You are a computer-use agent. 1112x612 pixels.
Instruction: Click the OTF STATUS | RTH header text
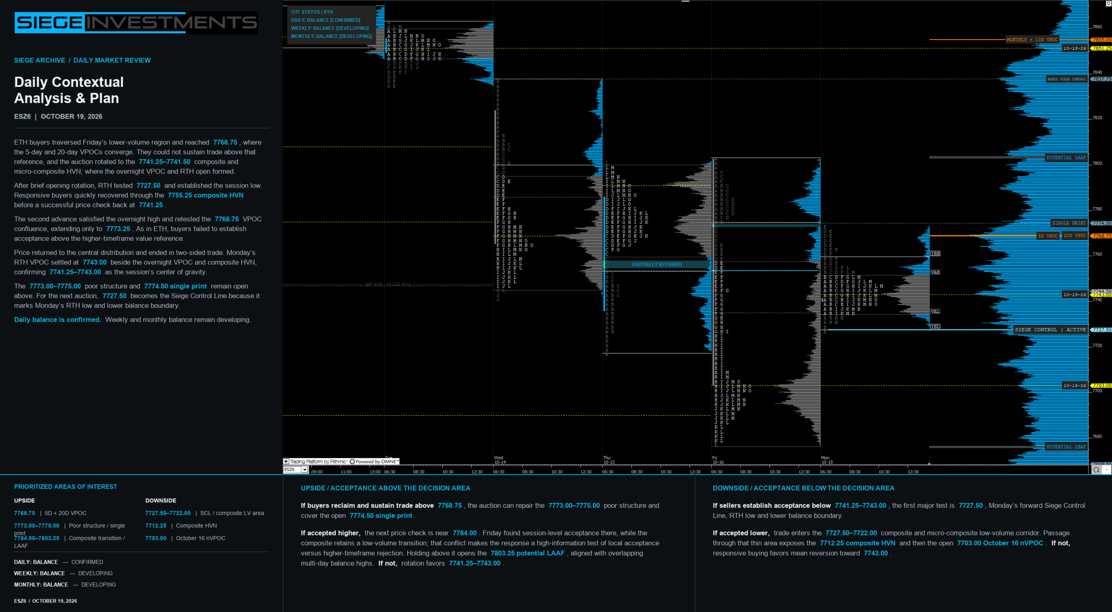311,12
